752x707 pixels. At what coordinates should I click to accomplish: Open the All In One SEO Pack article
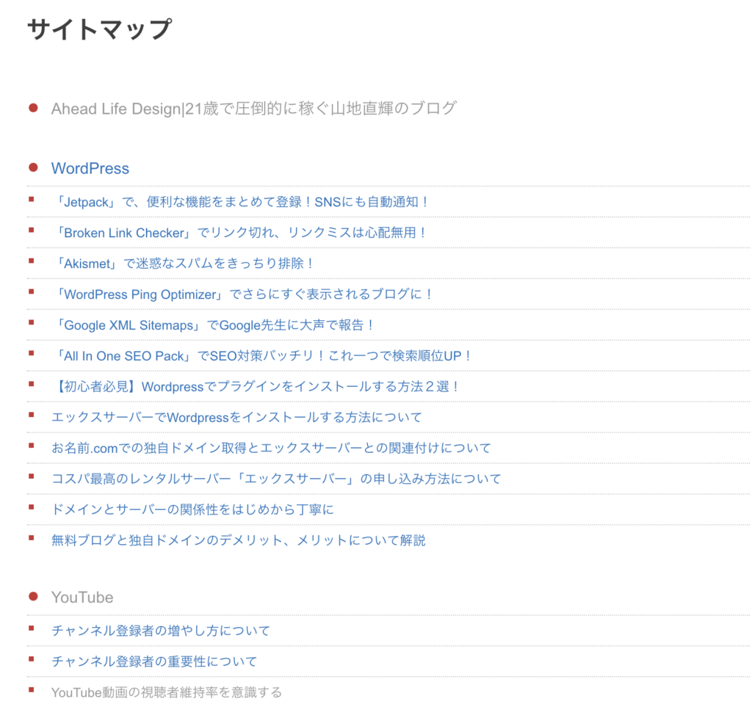(262, 355)
